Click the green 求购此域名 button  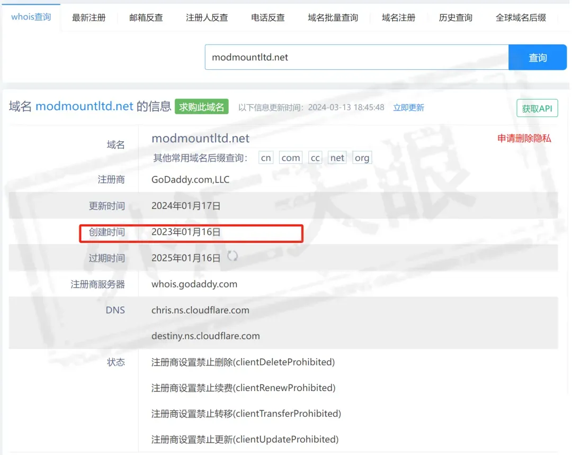point(202,107)
